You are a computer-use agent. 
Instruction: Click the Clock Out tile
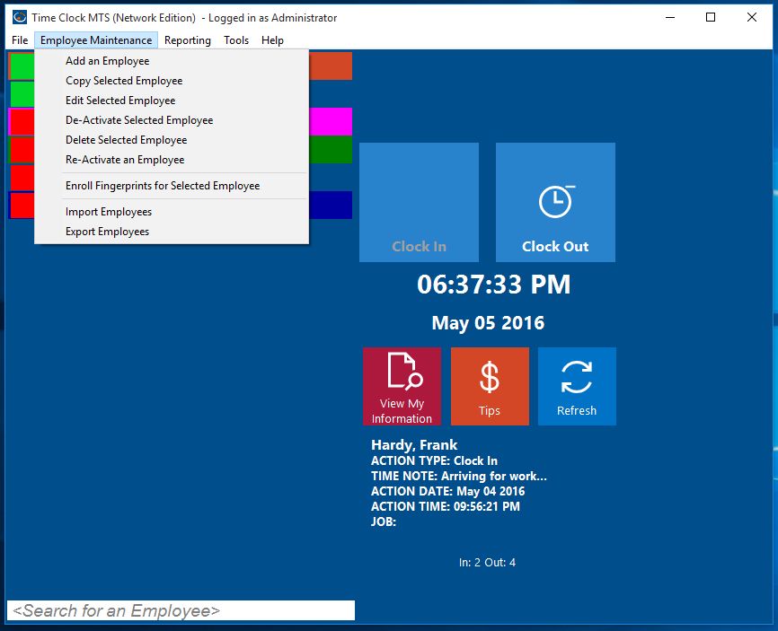click(x=555, y=202)
